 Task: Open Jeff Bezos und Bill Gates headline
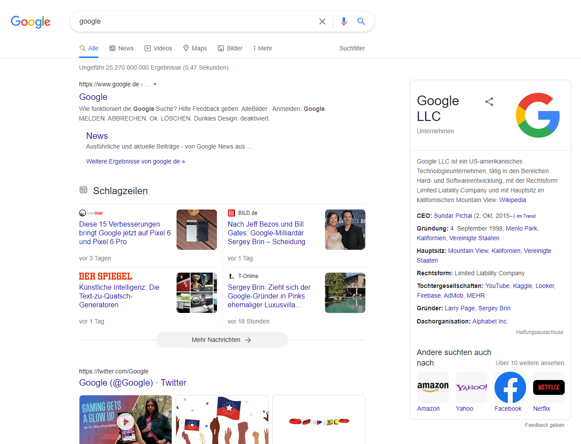(x=267, y=233)
